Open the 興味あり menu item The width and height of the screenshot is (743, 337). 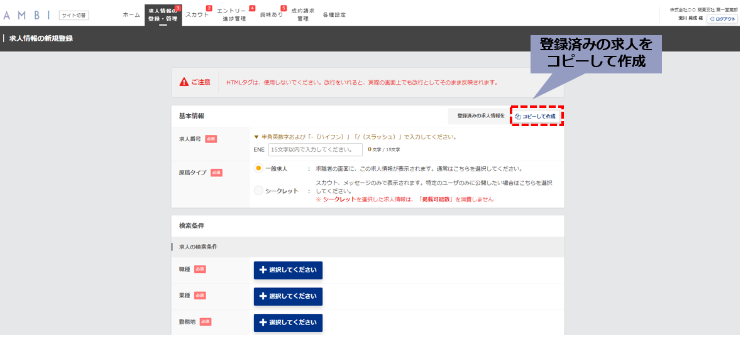pyautogui.click(x=272, y=15)
